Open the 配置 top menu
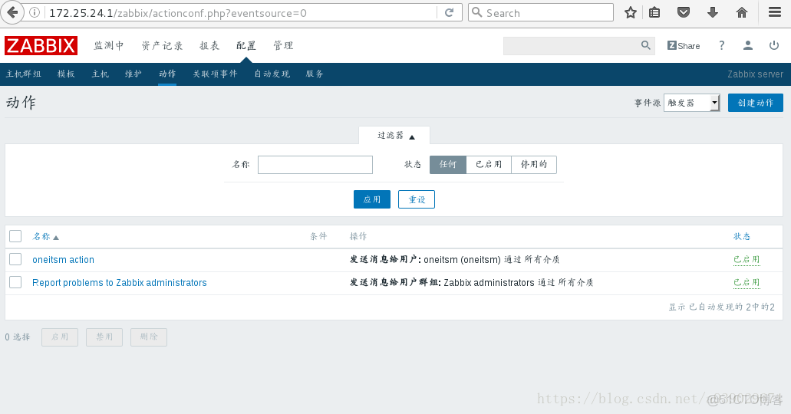Screen dimensions: 791x414 [246, 45]
